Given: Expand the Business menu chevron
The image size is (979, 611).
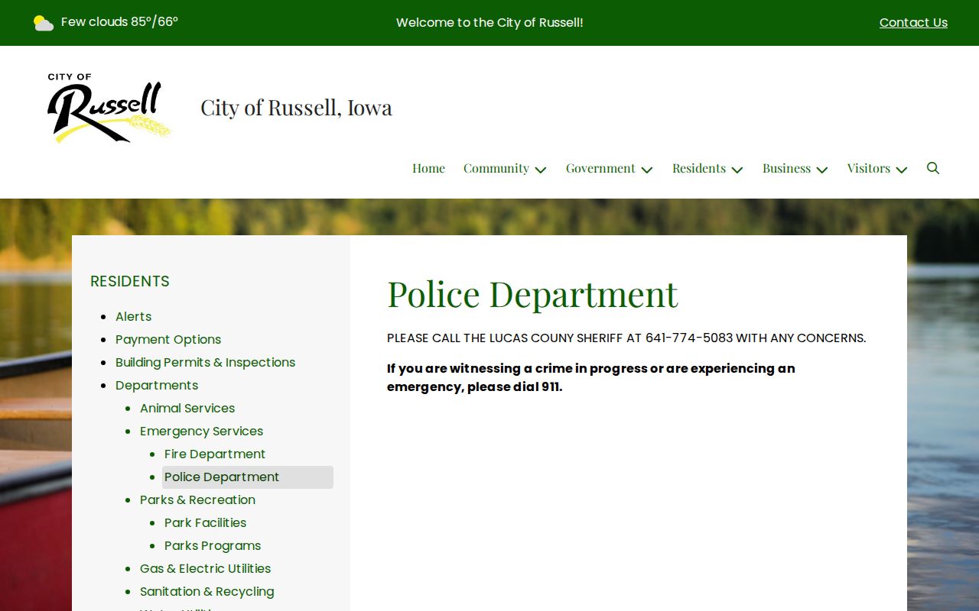Looking at the screenshot, I should click(822, 170).
